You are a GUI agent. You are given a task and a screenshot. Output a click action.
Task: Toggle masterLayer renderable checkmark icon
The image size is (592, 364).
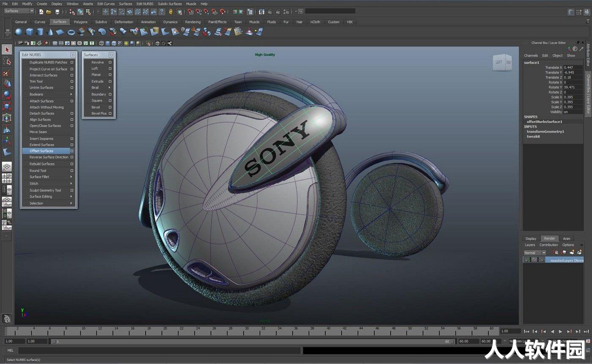click(x=527, y=260)
